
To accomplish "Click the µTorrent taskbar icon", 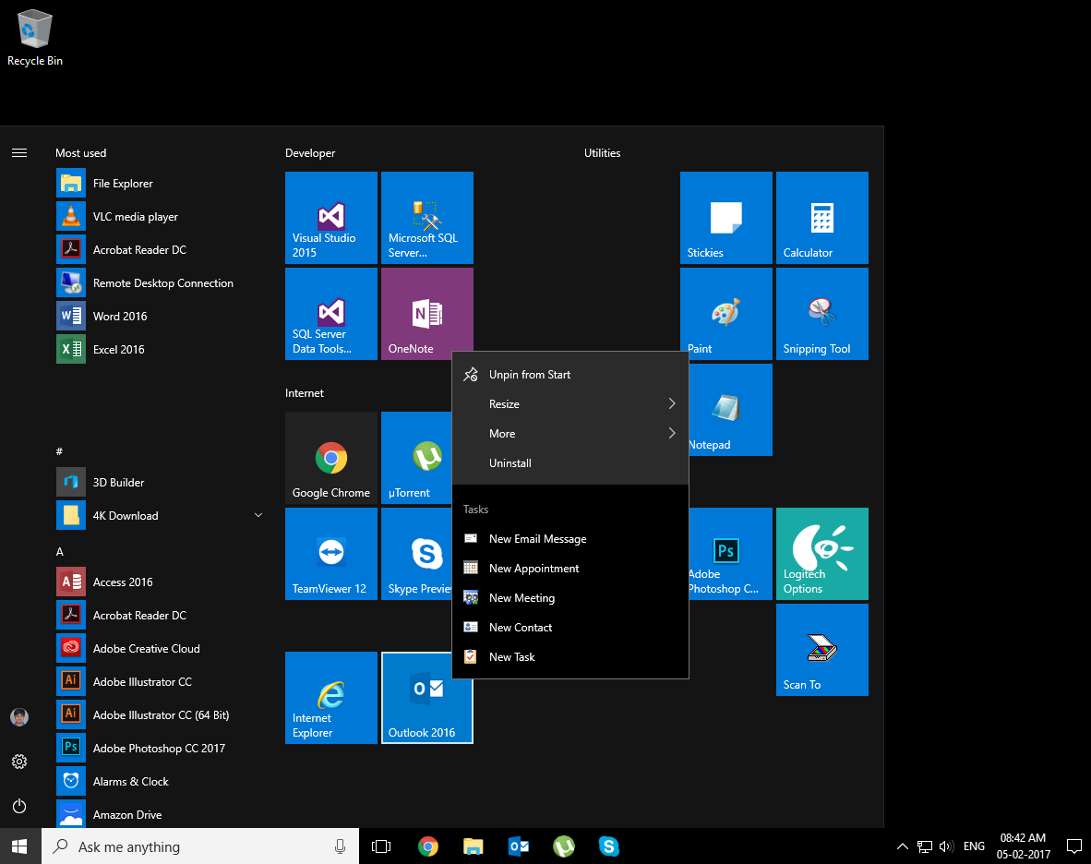I will pyautogui.click(x=564, y=846).
